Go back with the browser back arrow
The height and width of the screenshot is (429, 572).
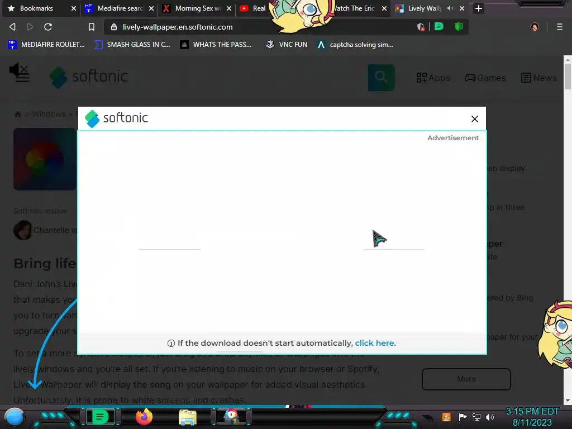12,27
